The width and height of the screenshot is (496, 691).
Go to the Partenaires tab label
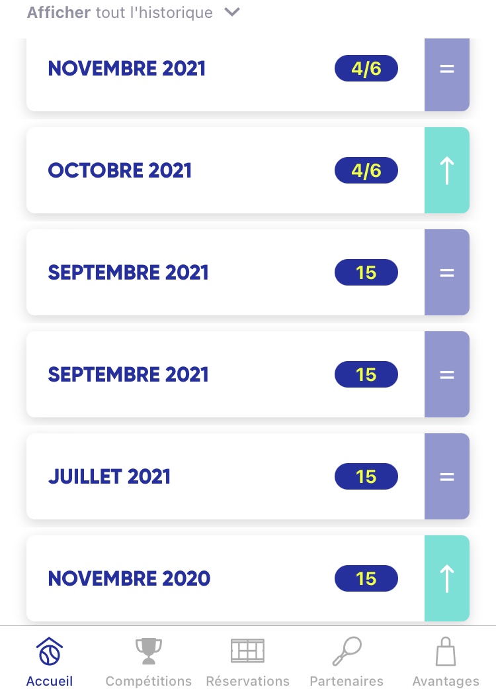tap(347, 681)
